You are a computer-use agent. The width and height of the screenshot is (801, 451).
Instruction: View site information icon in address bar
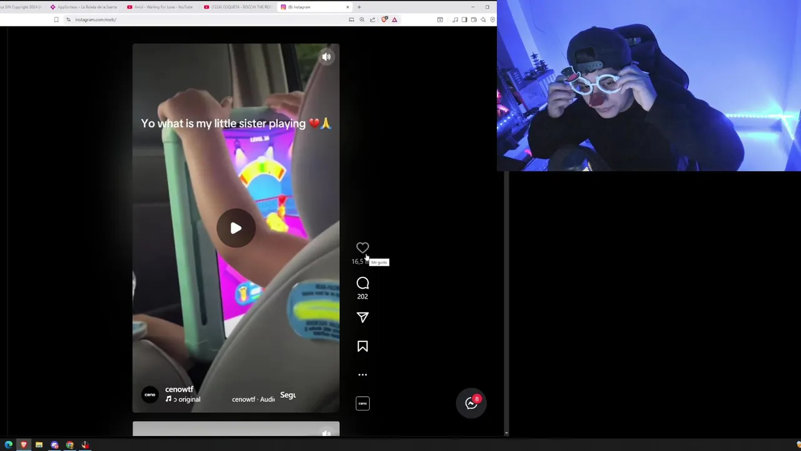coord(68,19)
